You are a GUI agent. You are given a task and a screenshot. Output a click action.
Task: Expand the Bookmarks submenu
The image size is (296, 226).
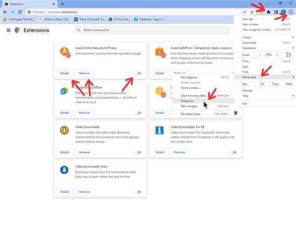click(265, 48)
